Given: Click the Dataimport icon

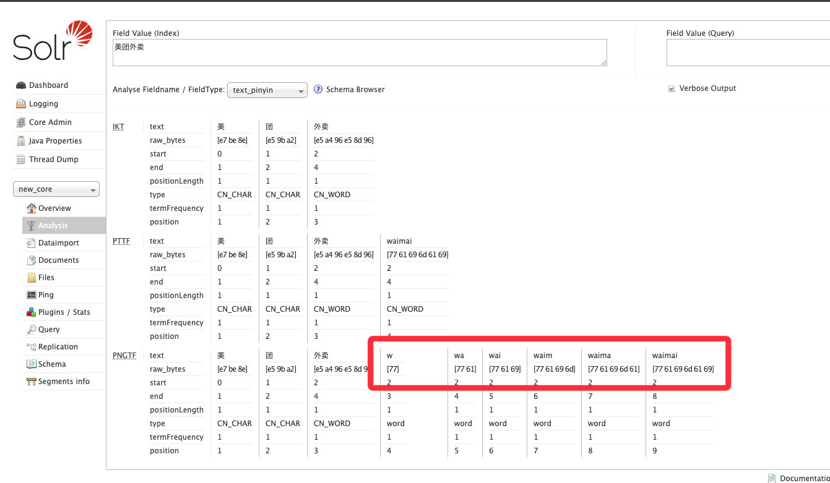Looking at the screenshot, I should click(x=32, y=243).
